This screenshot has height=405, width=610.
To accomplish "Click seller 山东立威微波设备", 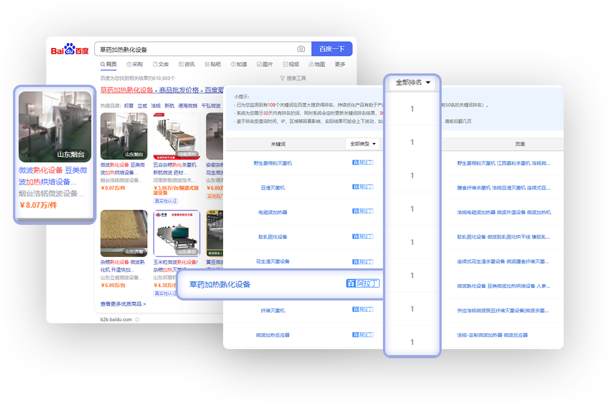I will point(121,277).
